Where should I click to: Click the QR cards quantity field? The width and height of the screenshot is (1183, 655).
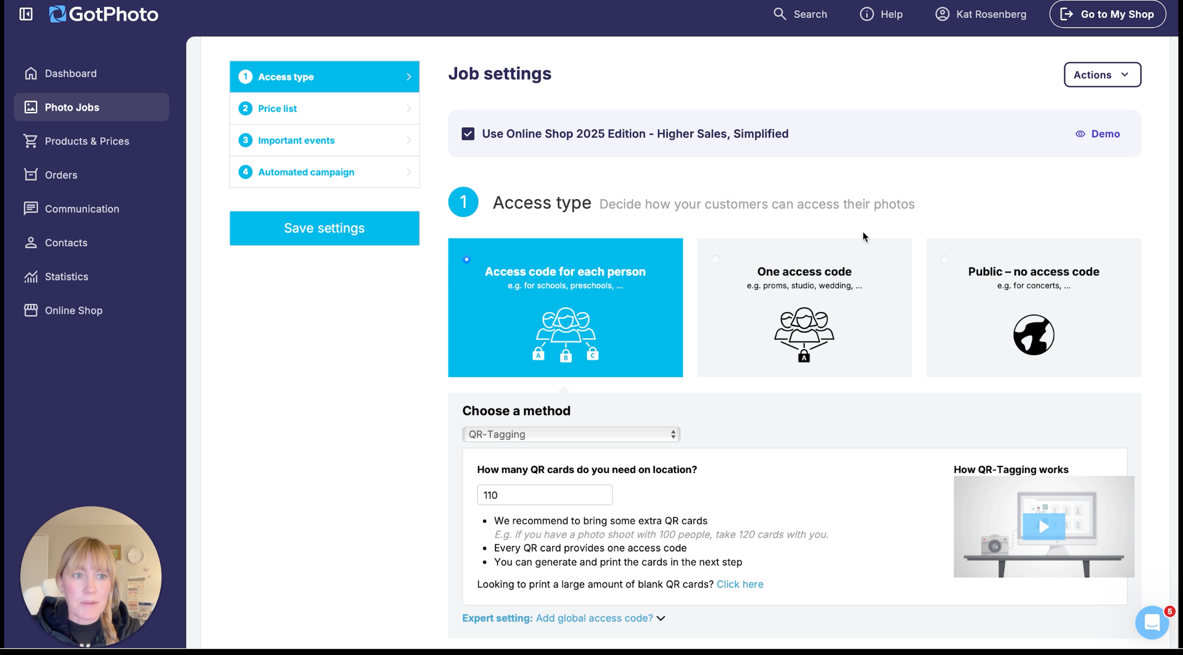pos(544,495)
